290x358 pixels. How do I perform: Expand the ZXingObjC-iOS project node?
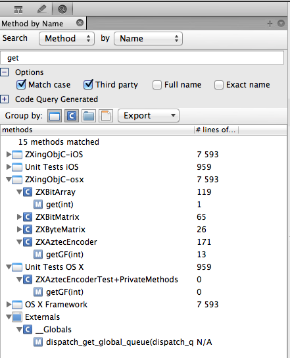pyautogui.click(x=9, y=155)
